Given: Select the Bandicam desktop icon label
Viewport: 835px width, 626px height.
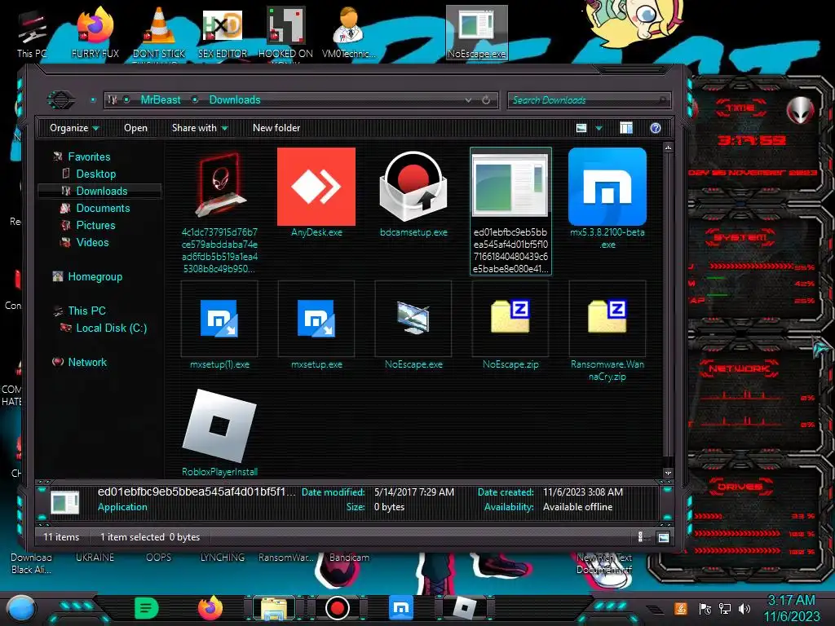Looking at the screenshot, I should coord(349,558).
